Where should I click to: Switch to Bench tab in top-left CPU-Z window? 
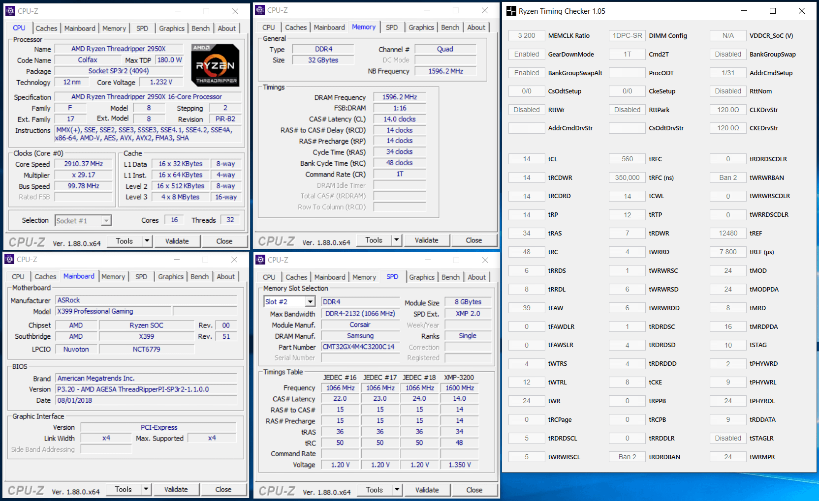coord(200,29)
